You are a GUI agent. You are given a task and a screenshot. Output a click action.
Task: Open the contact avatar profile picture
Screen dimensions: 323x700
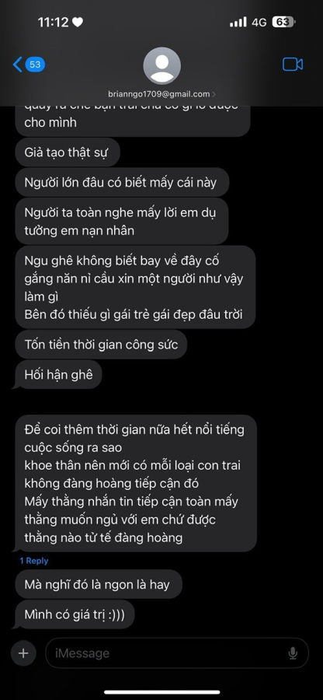click(161, 65)
